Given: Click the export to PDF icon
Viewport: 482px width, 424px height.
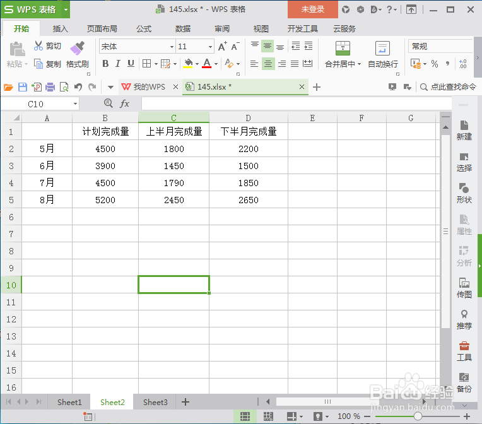Looking at the screenshot, I should (x=37, y=87).
